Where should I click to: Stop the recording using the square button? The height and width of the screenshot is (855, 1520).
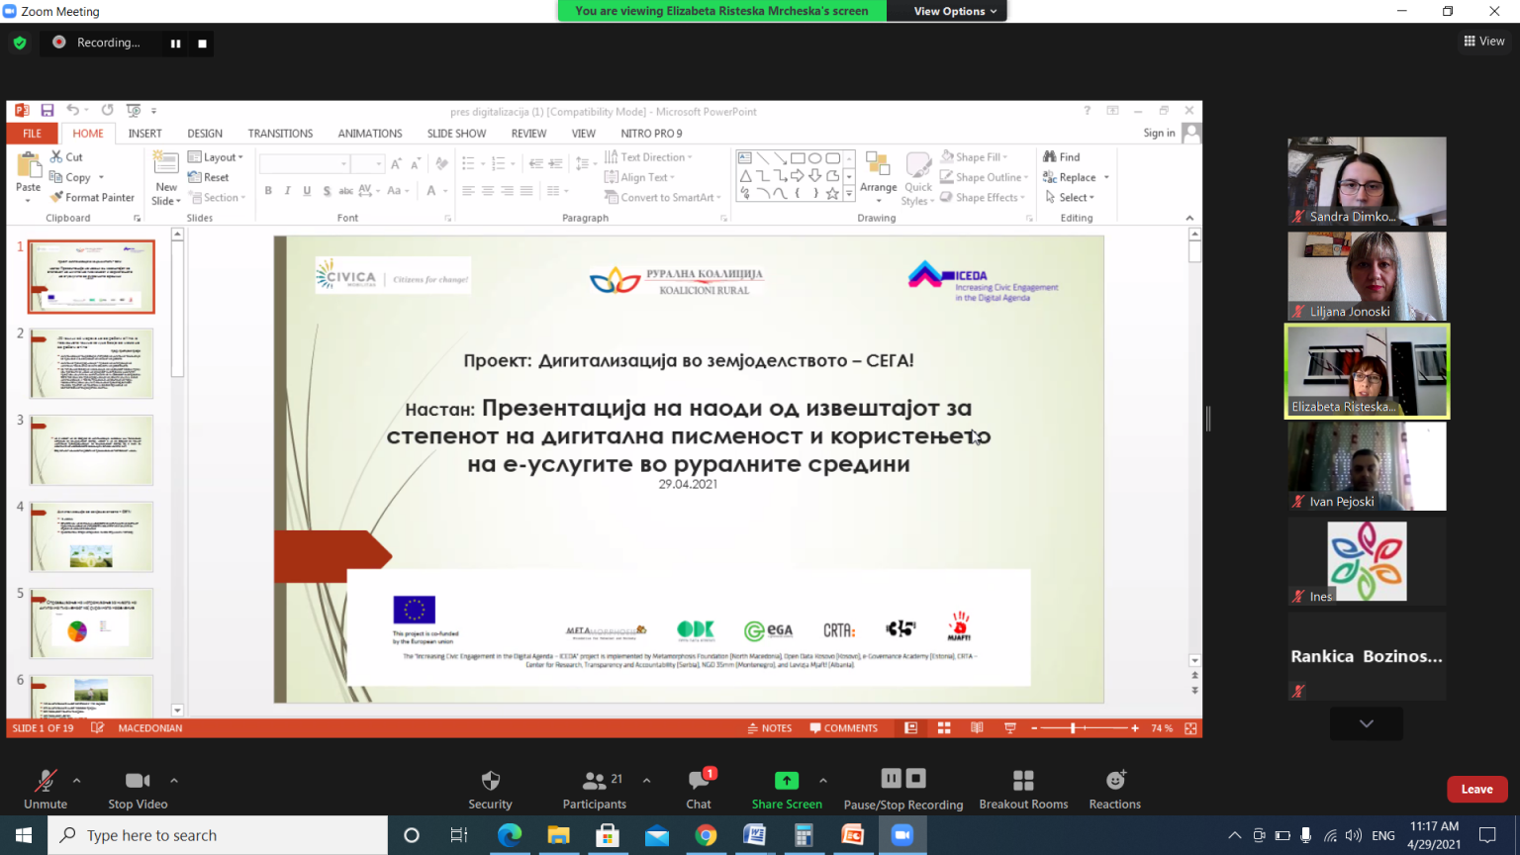click(x=202, y=44)
